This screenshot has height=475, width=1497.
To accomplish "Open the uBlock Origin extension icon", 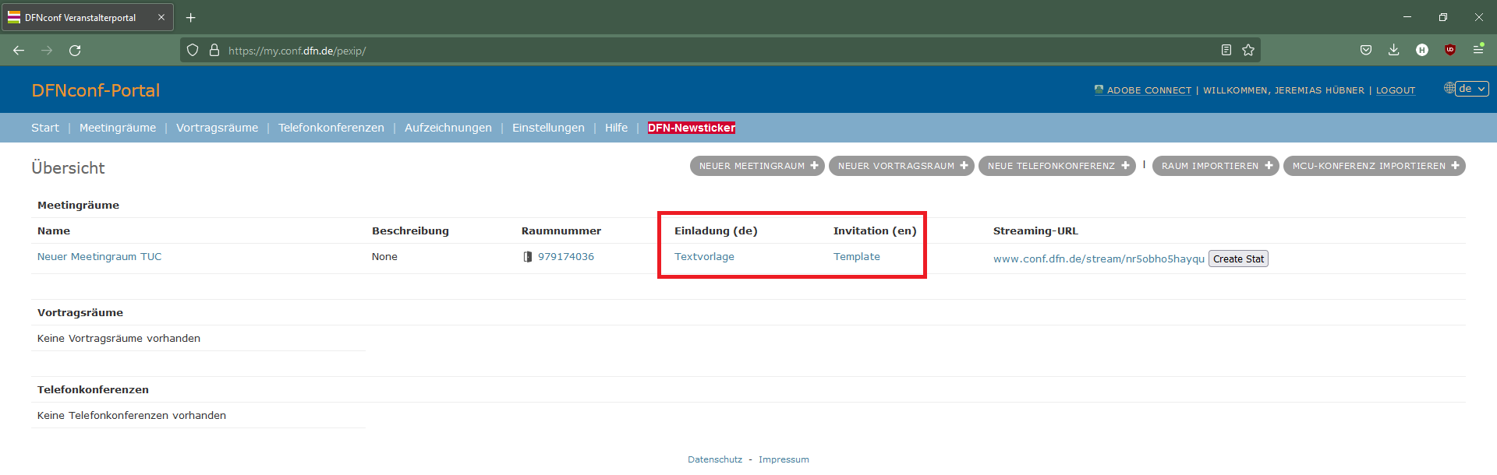I will (1450, 50).
